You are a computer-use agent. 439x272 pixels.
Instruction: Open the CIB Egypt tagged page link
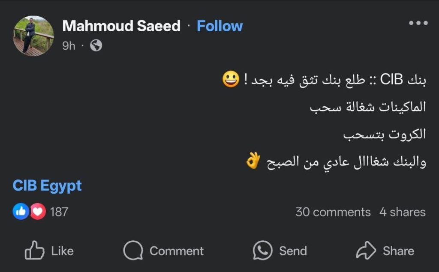47,186
